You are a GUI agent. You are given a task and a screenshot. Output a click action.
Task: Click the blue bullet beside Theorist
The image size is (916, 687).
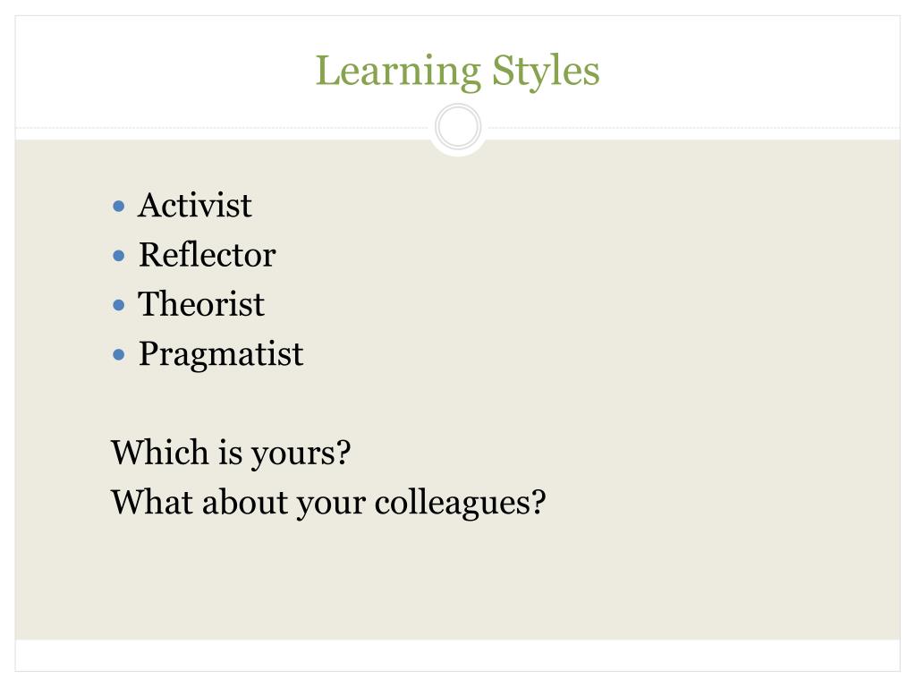(x=119, y=305)
